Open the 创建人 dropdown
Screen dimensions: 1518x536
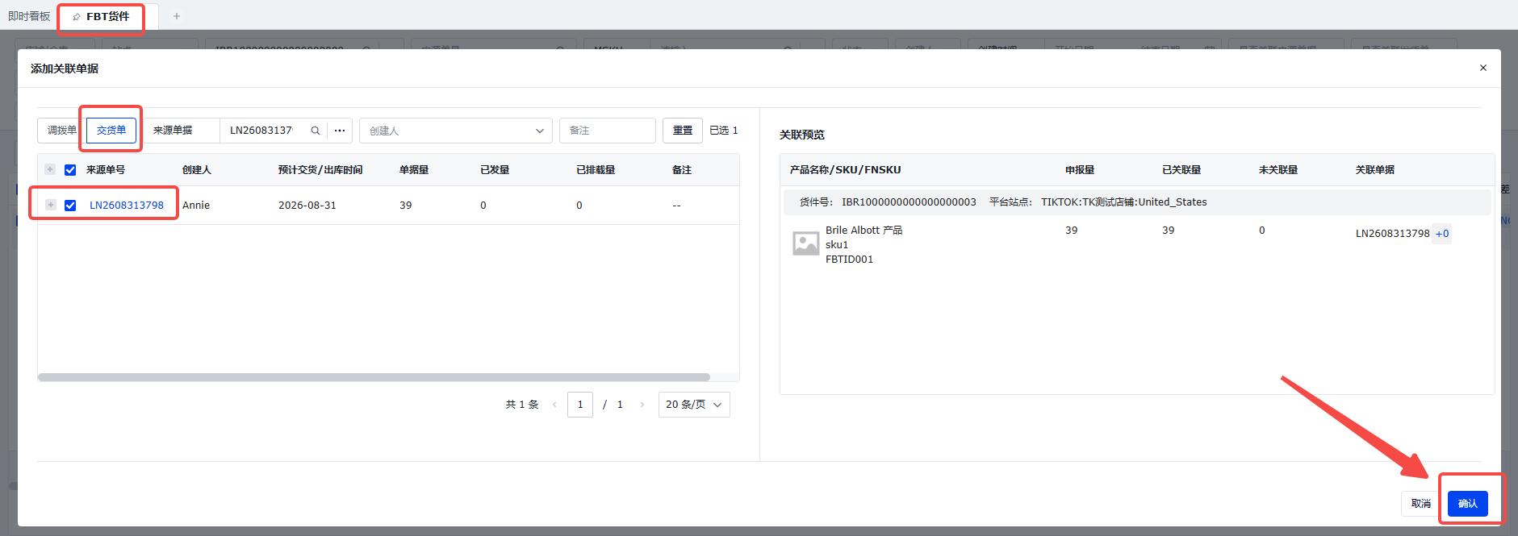tap(456, 131)
